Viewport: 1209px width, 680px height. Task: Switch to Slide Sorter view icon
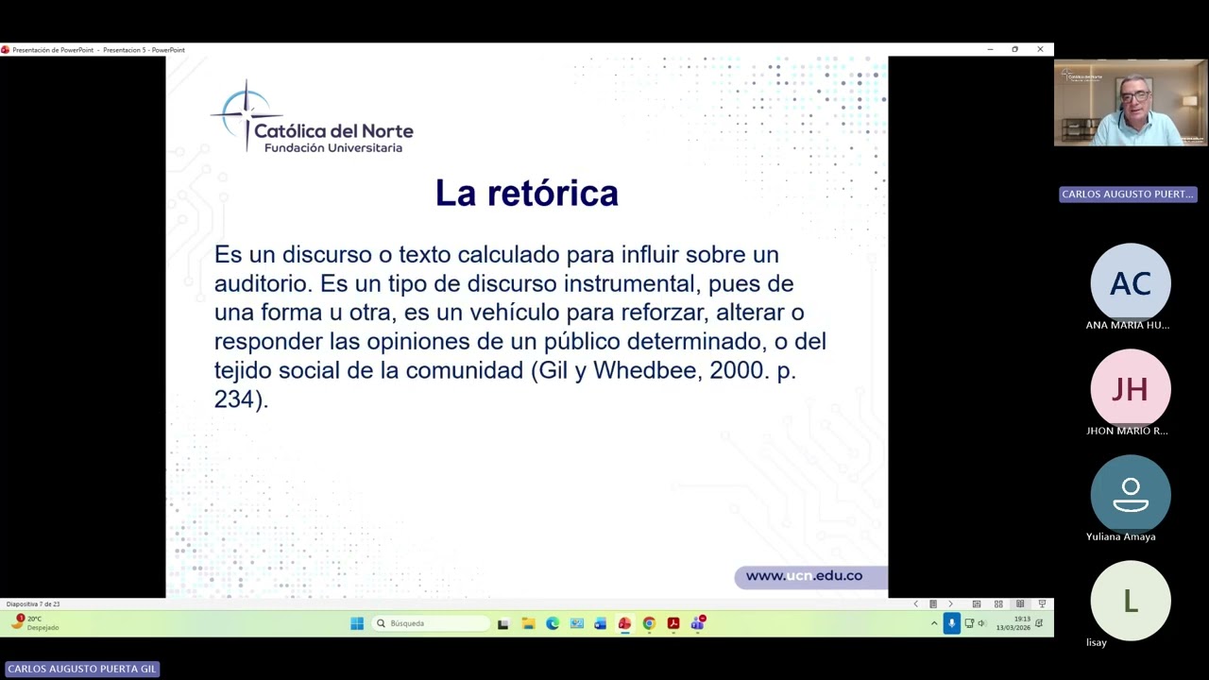998,604
